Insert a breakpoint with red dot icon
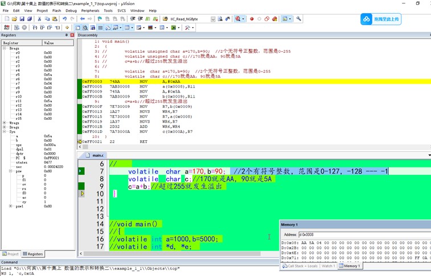The image size is (431, 276). point(252,19)
